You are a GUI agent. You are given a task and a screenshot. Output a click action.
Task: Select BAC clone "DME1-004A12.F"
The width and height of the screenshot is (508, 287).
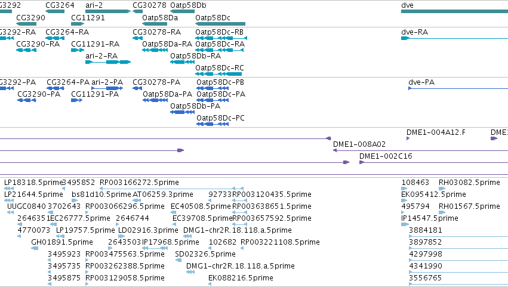pyautogui.click(x=436, y=132)
